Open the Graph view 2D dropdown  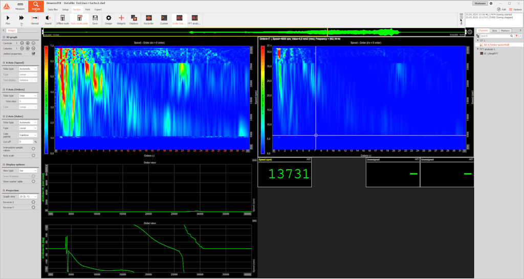28,196
